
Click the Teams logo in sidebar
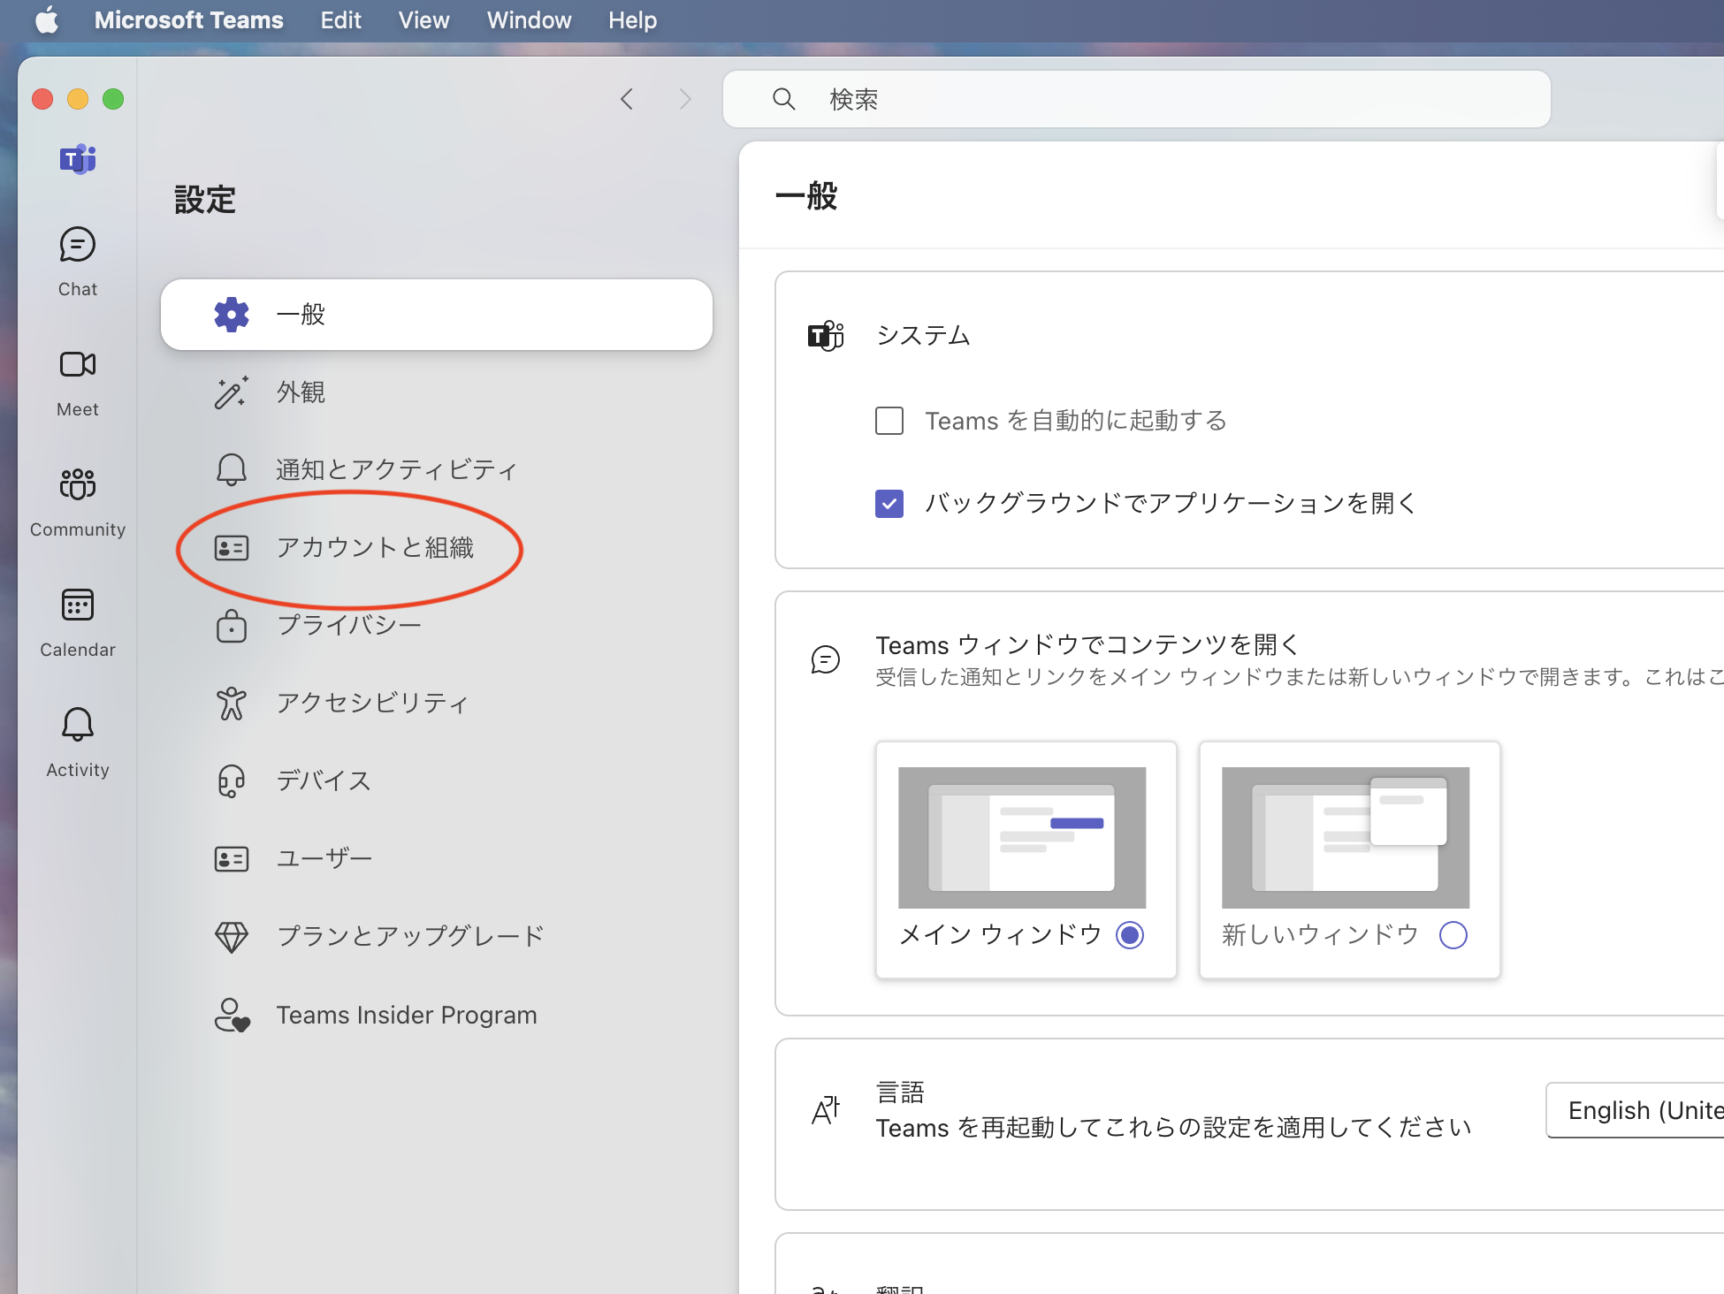[78, 159]
